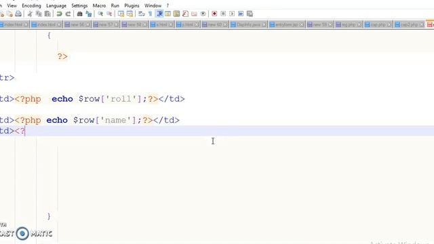This screenshot has height=244, width=434.
Task: Open Find with the binoculars icon
Action: tap(80, 14)
